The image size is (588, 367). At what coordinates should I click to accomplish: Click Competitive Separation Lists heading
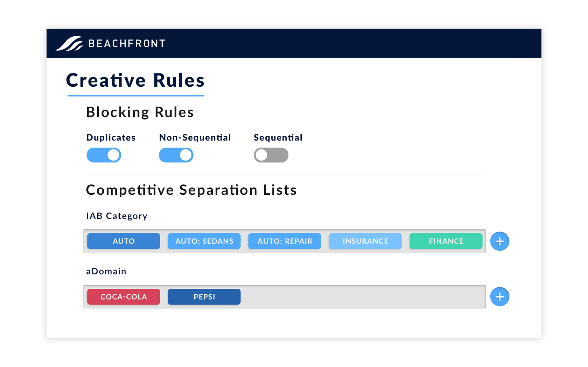(x=191, y=190)
